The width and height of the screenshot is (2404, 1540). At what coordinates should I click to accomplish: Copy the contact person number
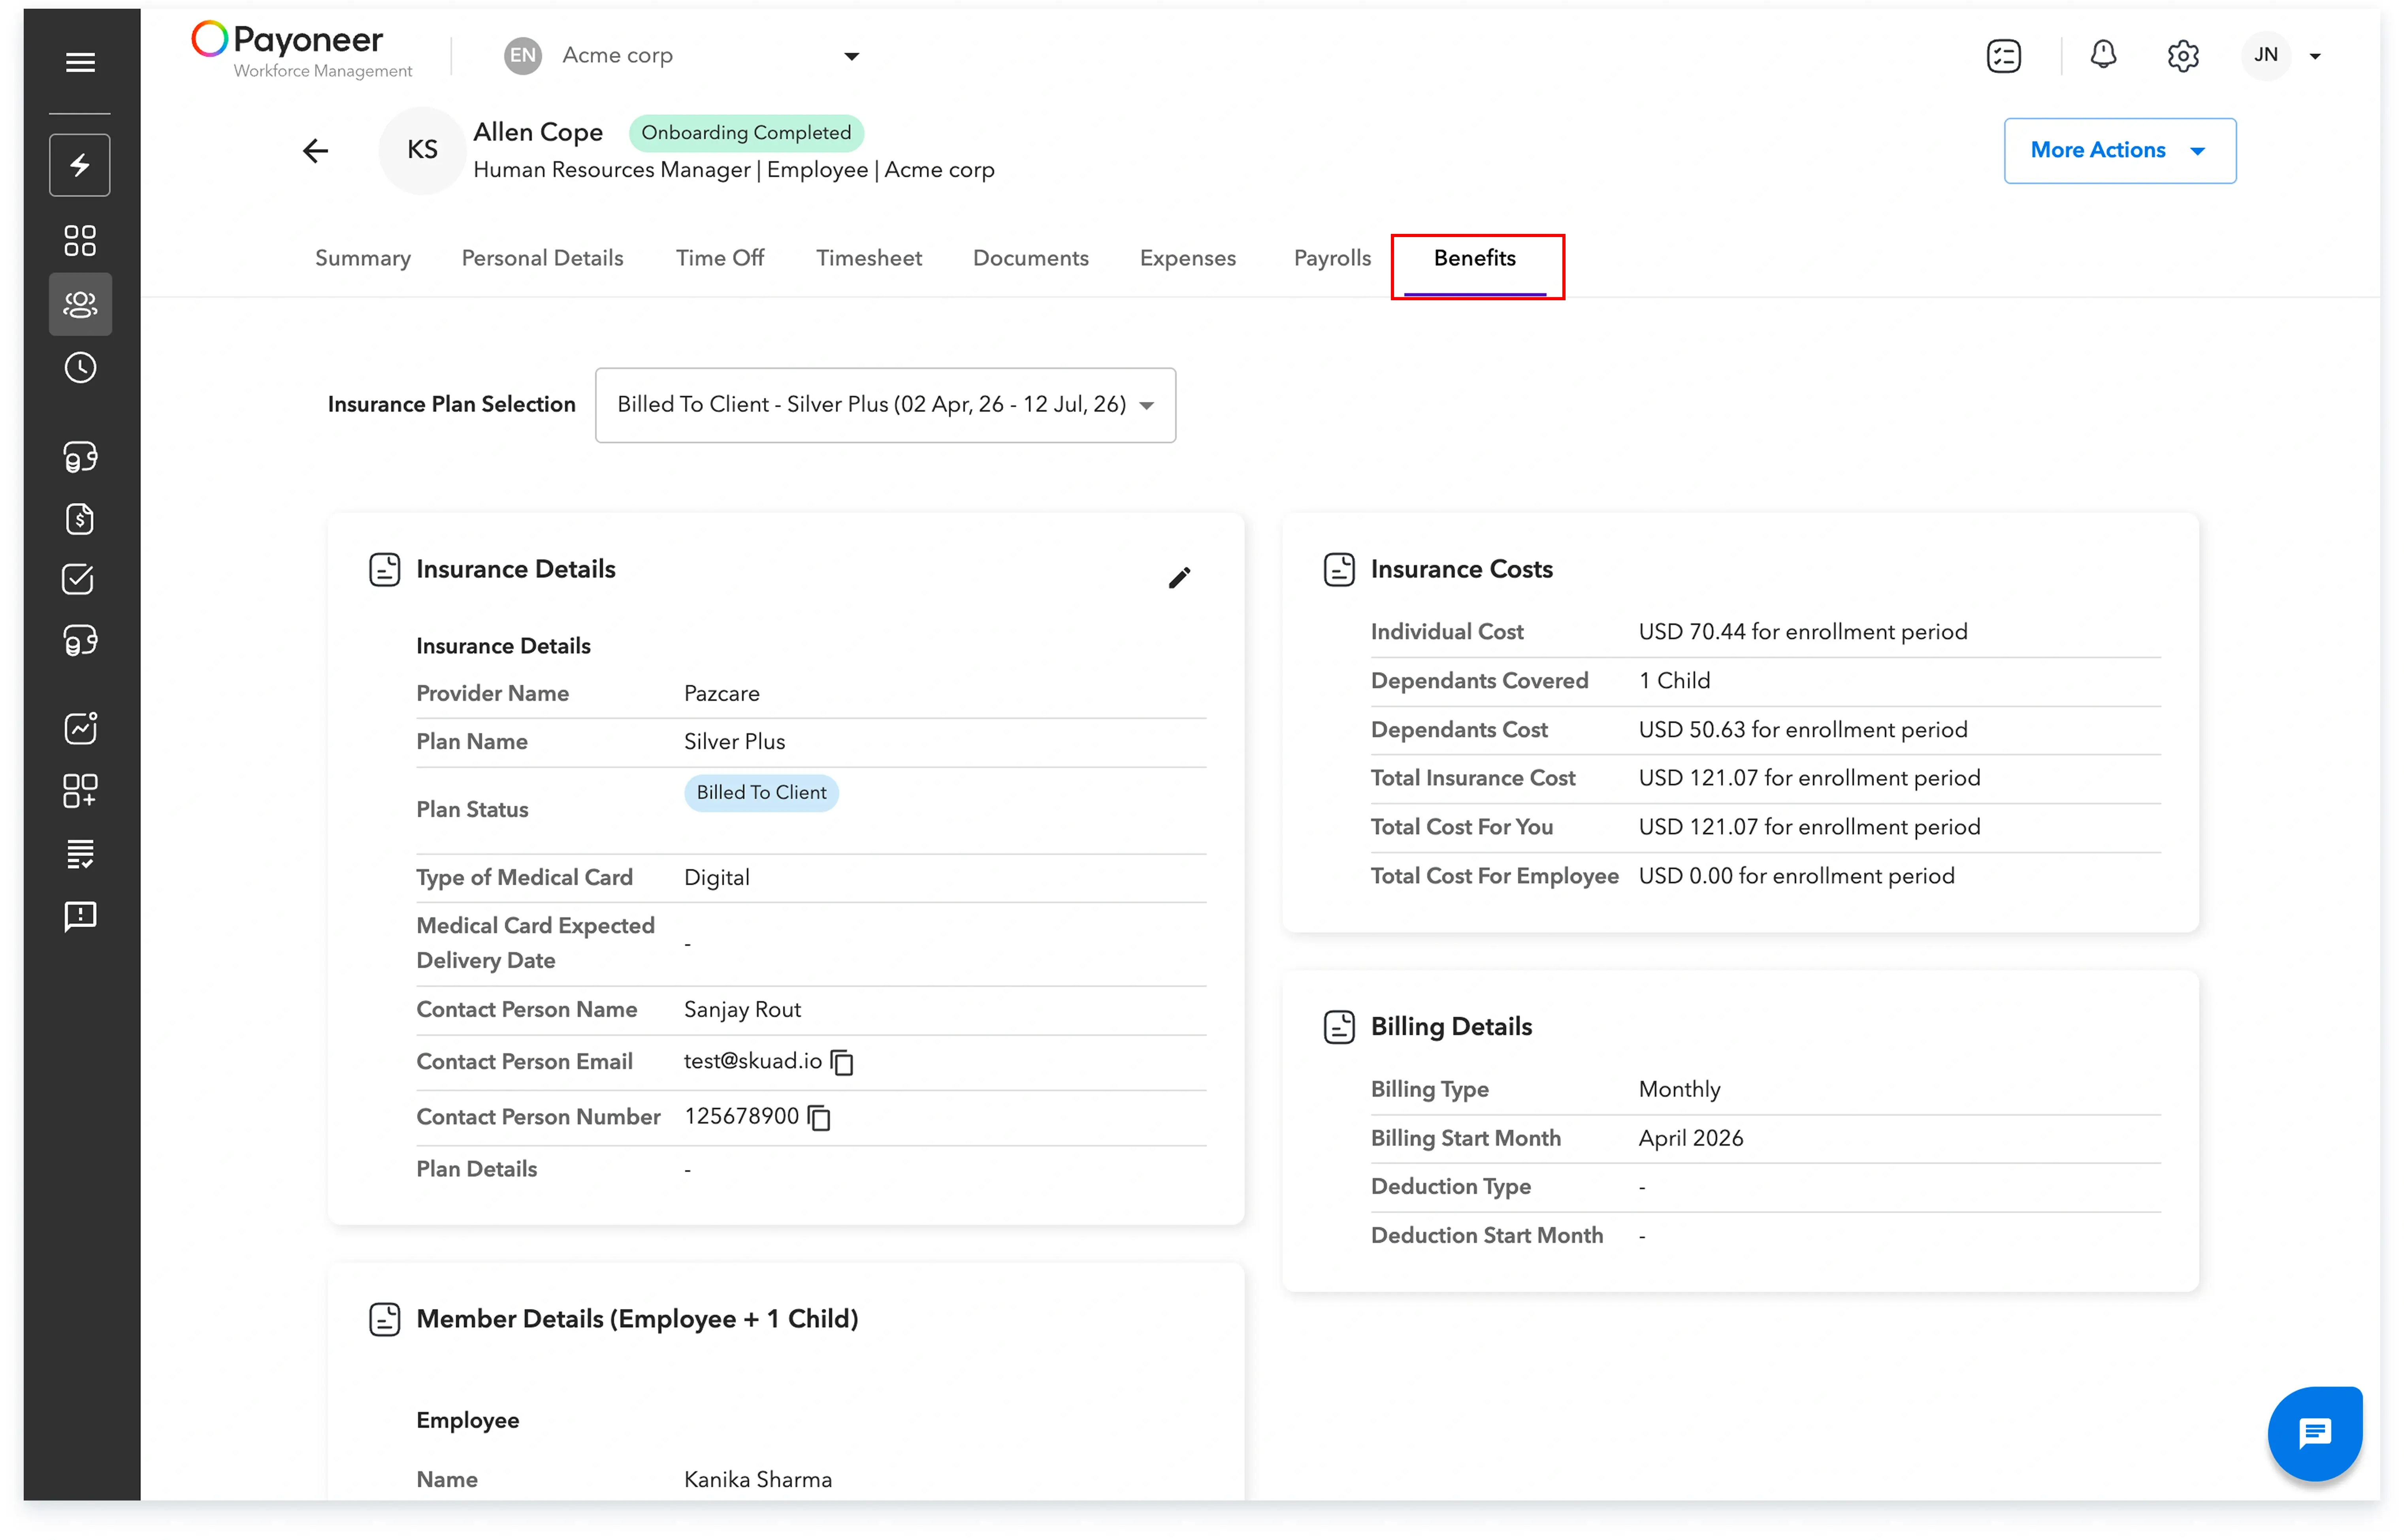point(819,1117)
